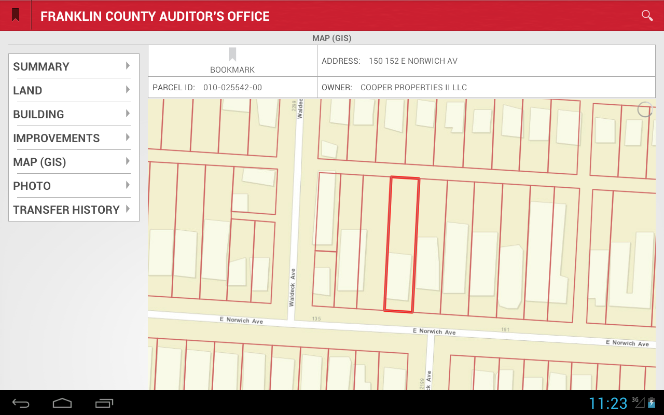Expand the Building arrow
The width and height of the screenshot is (664, 415).
128,114
